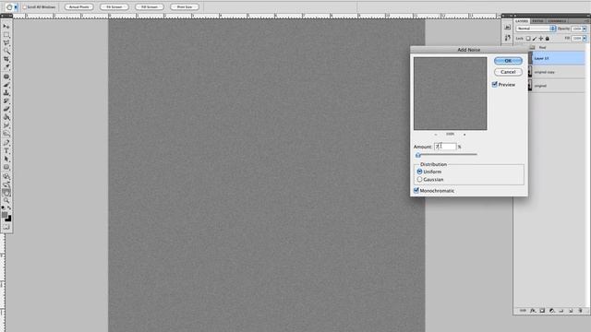The image size is (591, 332).
Task: Toggle Preview checkbox in Add Noise
Action: point(495,84)
